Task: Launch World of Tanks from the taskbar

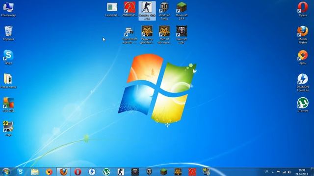Action: point(149,172)
